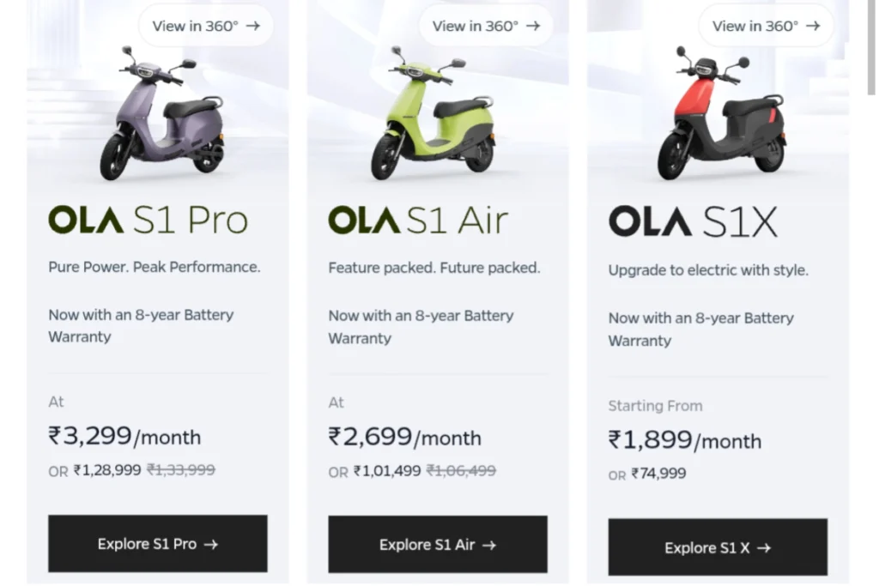Click arrow icon in S1X 360° button

pyautogui.click(x=813, y=26)
